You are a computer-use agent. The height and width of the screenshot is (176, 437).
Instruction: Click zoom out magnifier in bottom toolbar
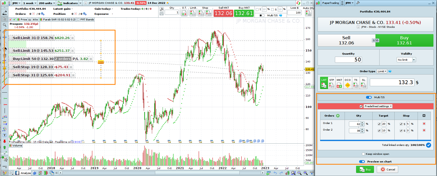[x=299, y=173]
